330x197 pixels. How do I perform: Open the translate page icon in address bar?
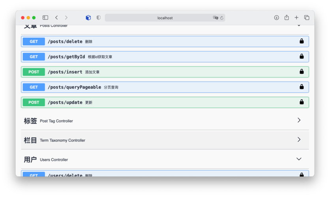pos(215,18)
